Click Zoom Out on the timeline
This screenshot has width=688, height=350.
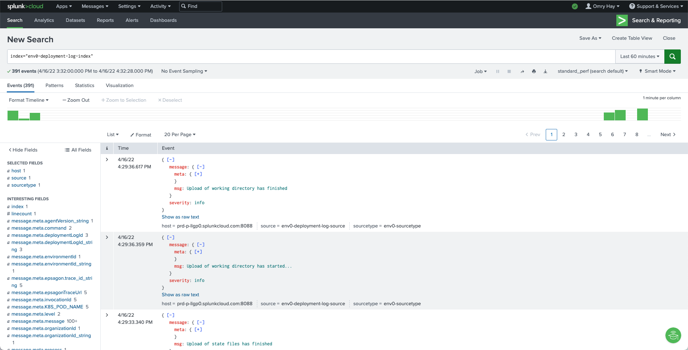tap(76, 100)
